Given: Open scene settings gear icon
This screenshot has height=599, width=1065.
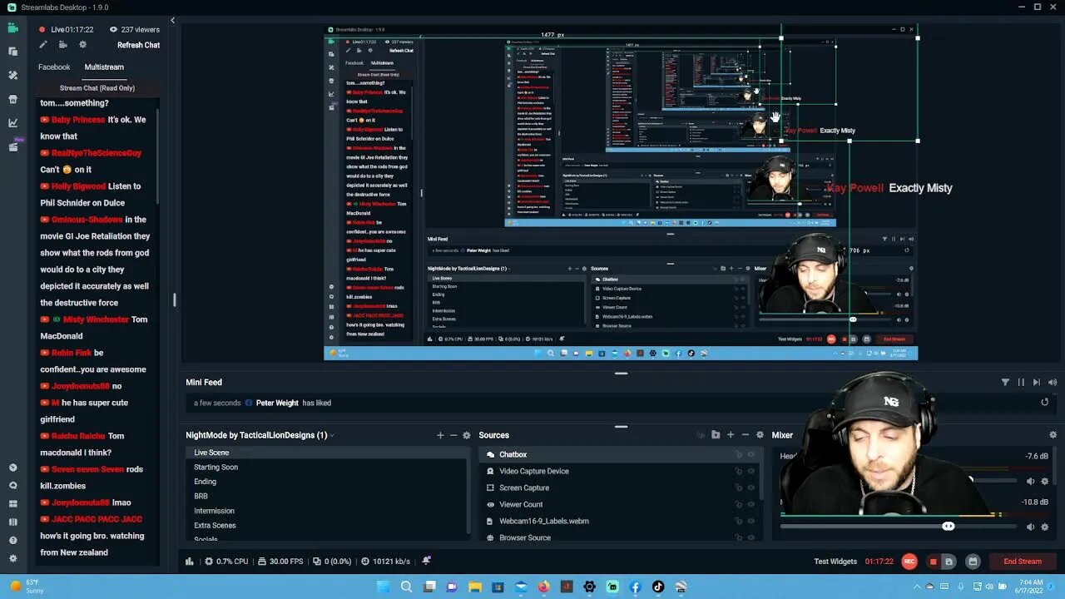Looking at the screenshot, I should (x=467, y=435).
